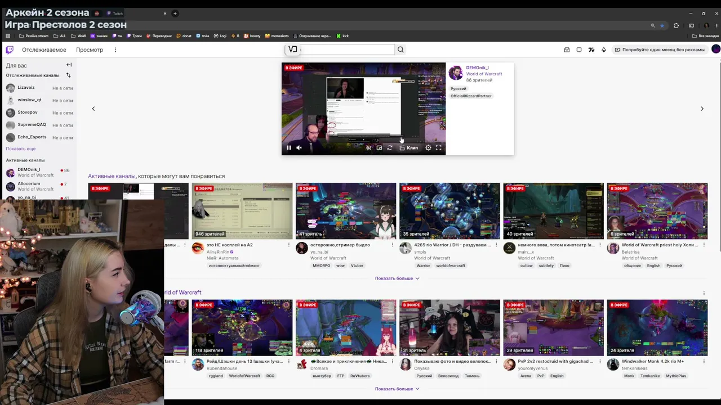
Task: Go to previous featured stream
Action: [94, 109]
